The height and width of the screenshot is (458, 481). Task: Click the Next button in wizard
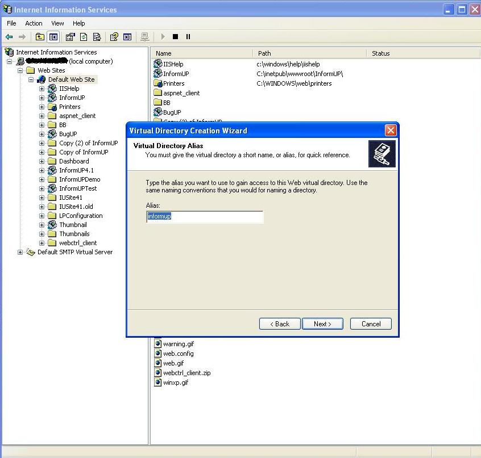coord(322,324)
